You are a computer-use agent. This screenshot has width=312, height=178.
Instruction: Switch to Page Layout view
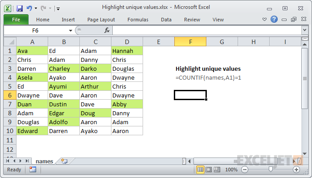pos(209,170)
